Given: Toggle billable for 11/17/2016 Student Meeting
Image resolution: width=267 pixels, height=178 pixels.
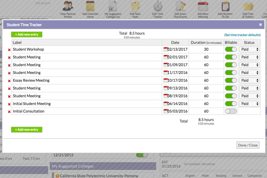Looking at the screenshot, I should (x=231, y=73).
